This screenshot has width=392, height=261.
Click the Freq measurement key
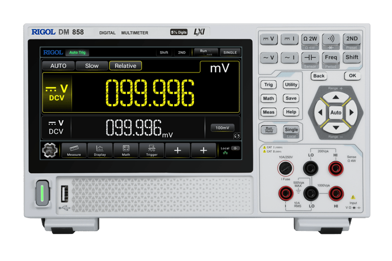click(331, 58)
